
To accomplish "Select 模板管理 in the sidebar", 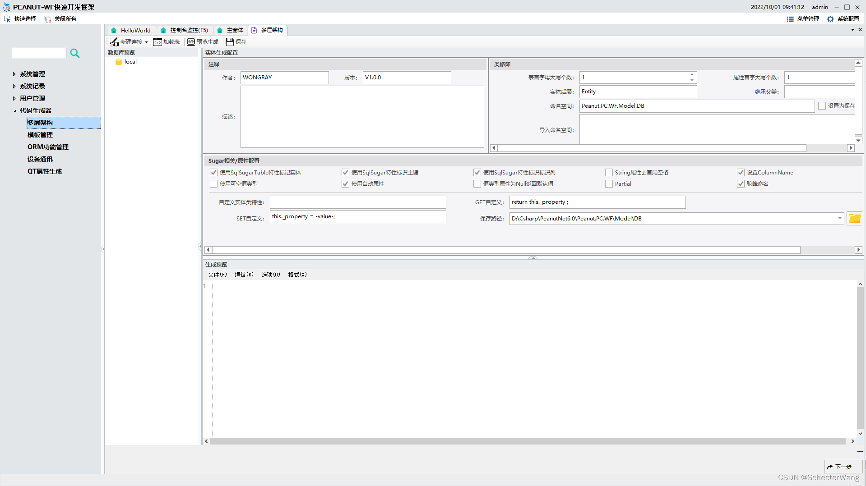I will pyautogui.click(x=40, y=135).
